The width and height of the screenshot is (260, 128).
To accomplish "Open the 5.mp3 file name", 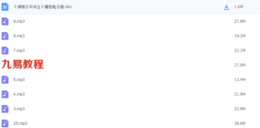I will click(19, 80).
